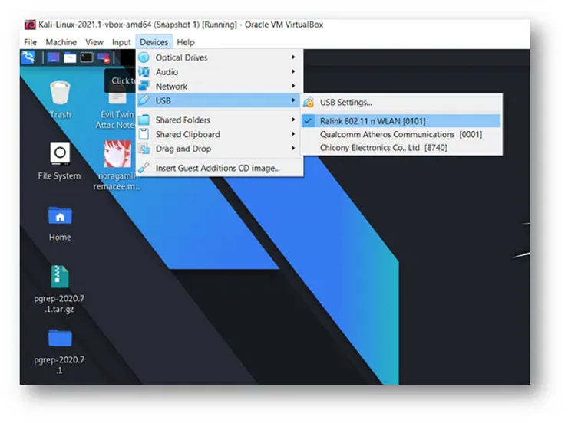Click the Kali dragon applications menu icon

point(28,57)
